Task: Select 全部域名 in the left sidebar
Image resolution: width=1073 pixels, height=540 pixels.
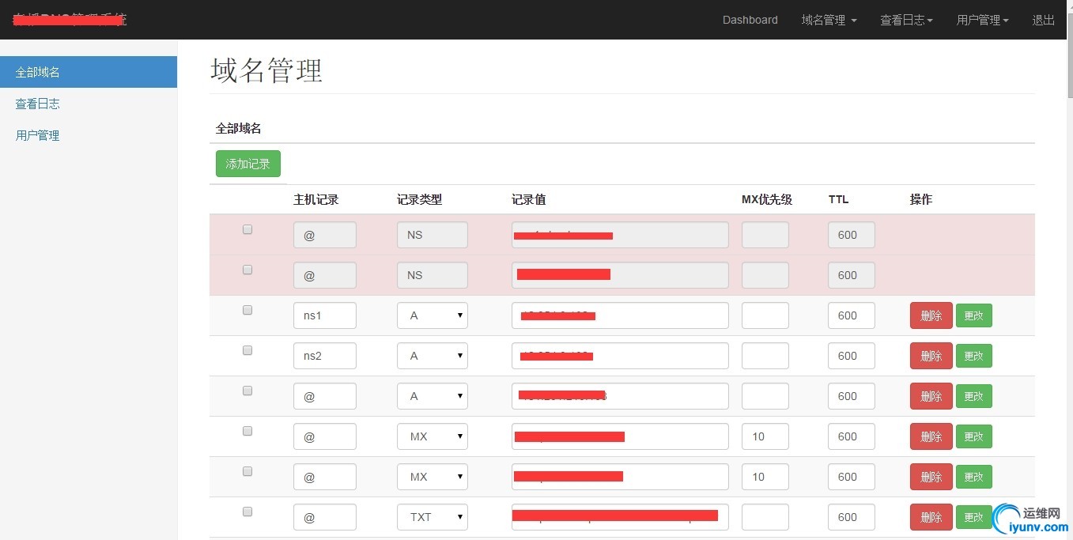Action: (89, 72)
